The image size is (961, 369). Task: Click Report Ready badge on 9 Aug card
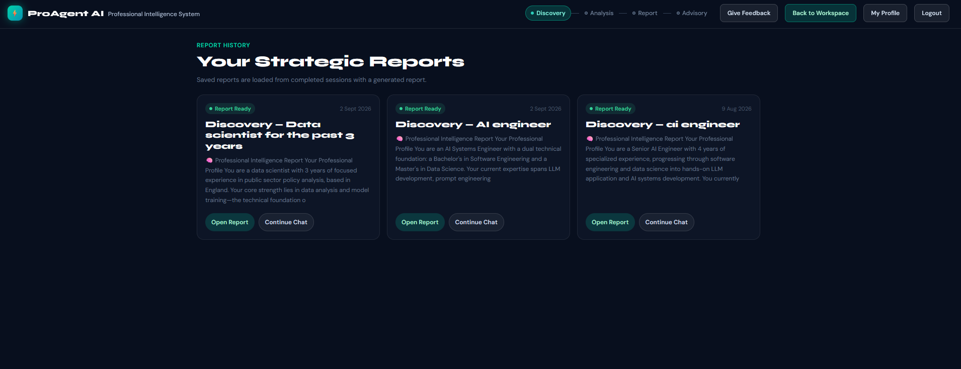[611, 109]
